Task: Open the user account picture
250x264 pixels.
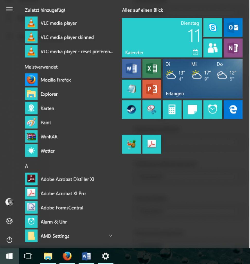Action: coord(10,202)
